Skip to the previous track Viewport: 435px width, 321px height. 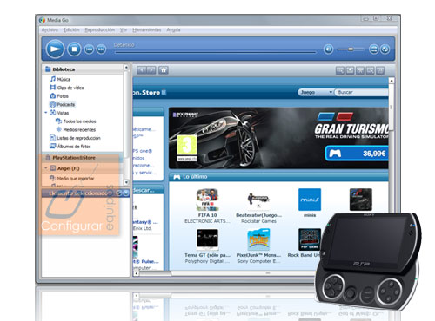90,49
